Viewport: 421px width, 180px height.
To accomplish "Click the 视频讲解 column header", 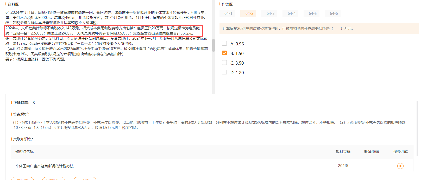I will pyautogui.click(x=400, y=152).
